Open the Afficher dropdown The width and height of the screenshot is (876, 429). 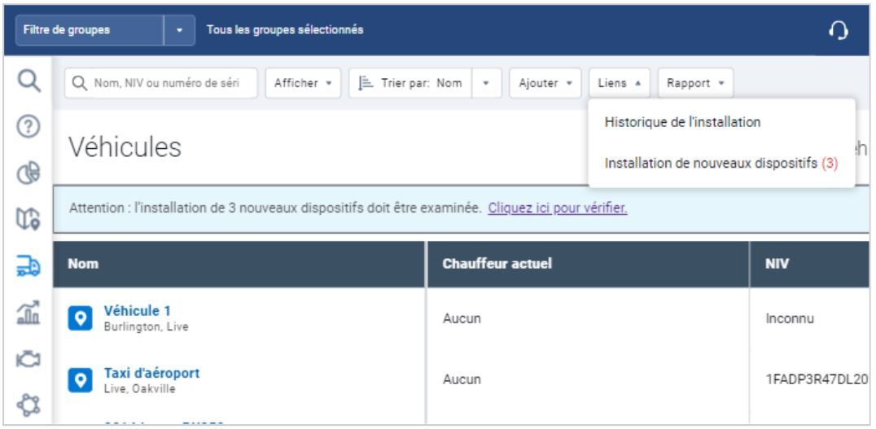point(293,81)
